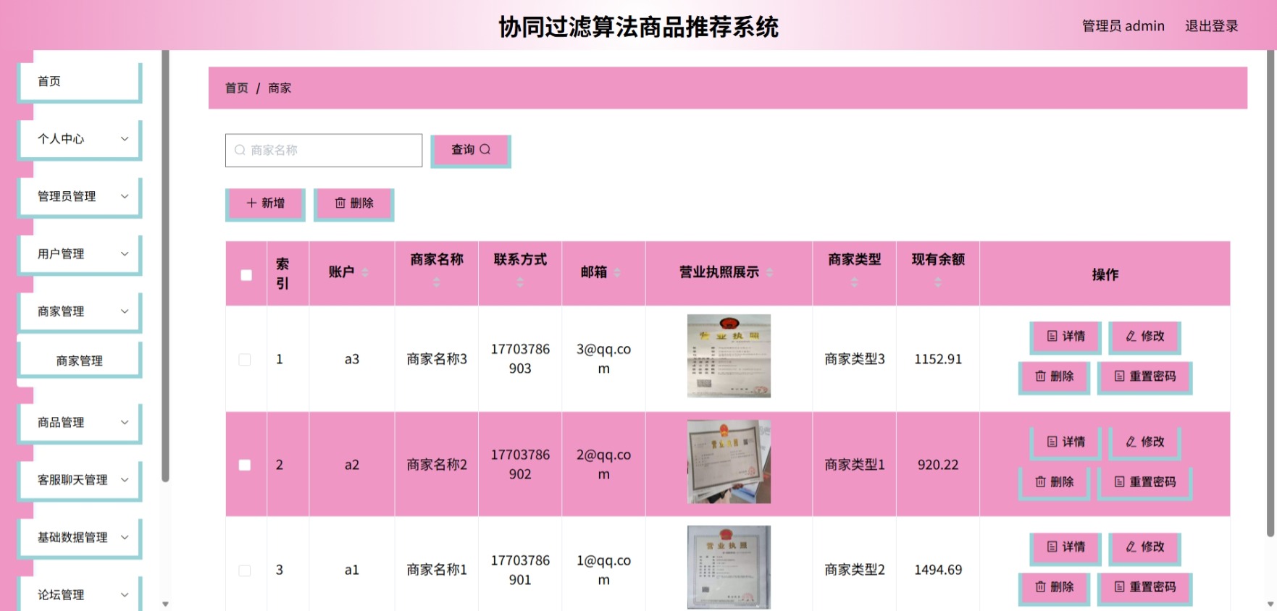This screenshot has height=611, width=1277.
Task: Open business license image for a1
Action: coord(729,568)
